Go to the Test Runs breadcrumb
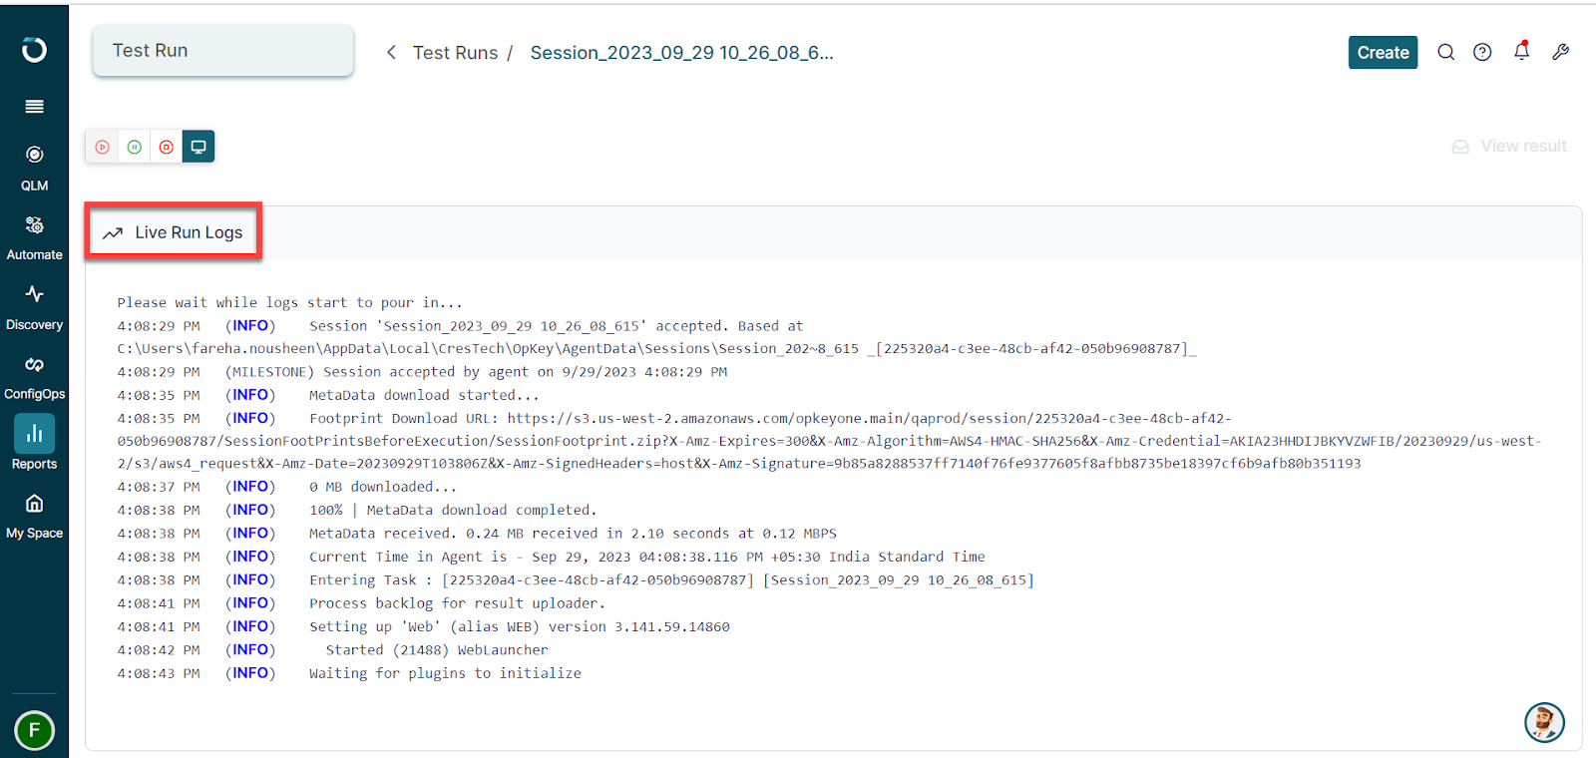The height and width of the screenshot is (758, 1596). (x=455, y=53)
